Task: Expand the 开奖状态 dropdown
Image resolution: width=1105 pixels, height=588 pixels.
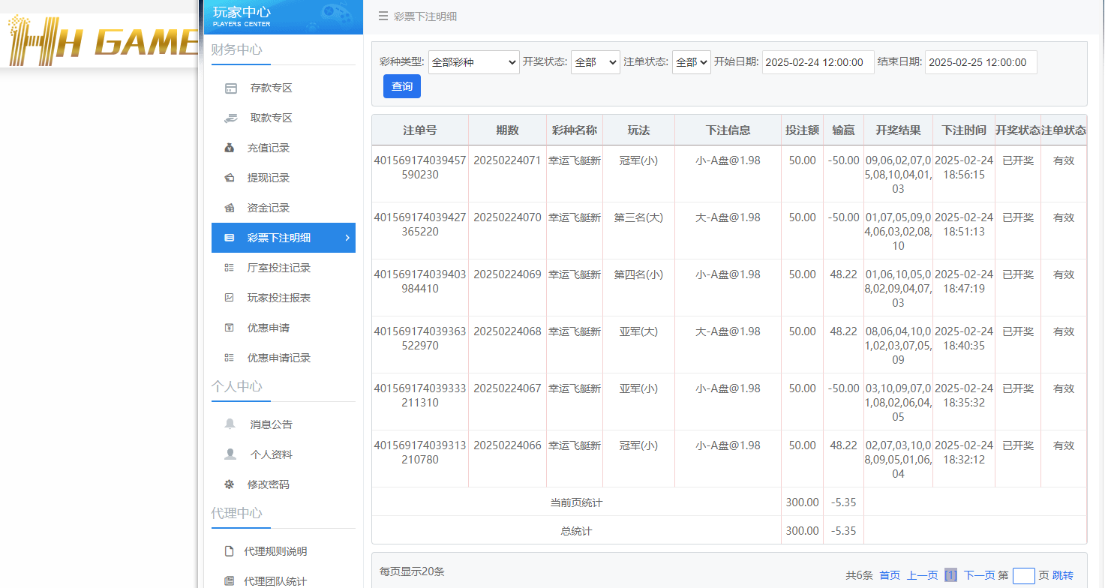Action: pos(595,62)
